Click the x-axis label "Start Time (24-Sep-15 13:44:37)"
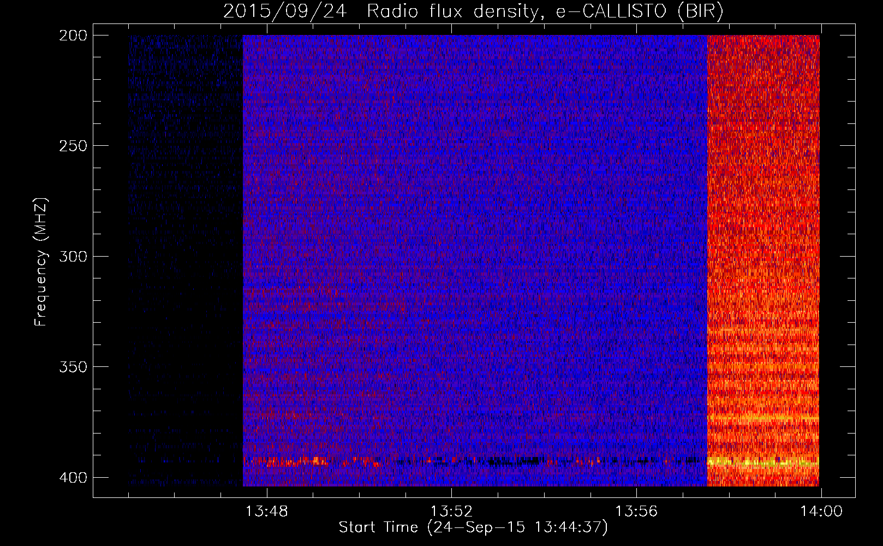This screenshot has height=546, width=883. click(473, 527)
